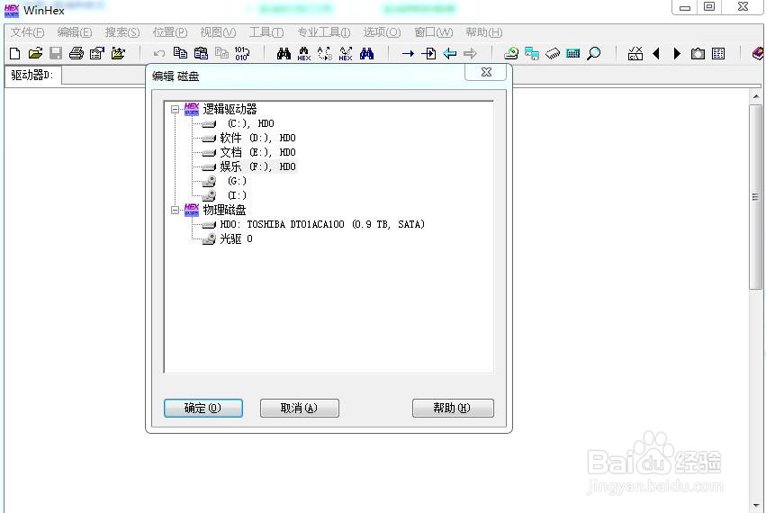Click the 取消(A) cancel button

299,408
